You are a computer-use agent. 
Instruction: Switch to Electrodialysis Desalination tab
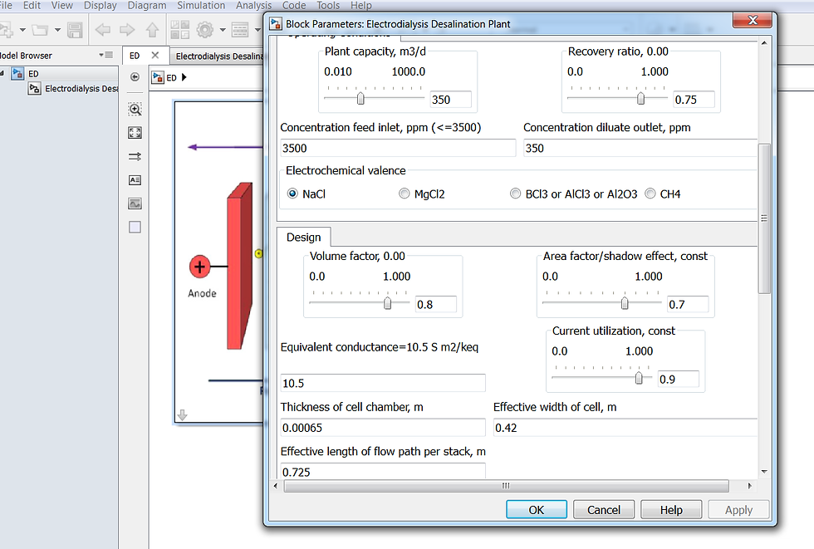[218, 56]
